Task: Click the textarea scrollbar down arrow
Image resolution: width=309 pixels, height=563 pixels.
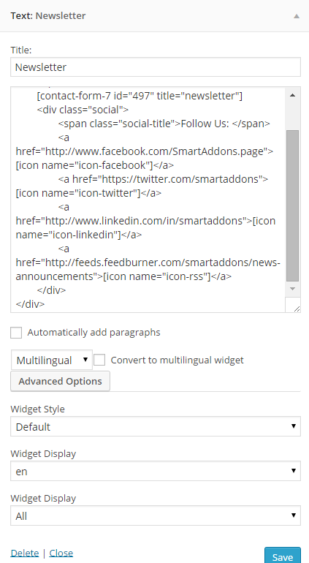Action: click(292, 289)
